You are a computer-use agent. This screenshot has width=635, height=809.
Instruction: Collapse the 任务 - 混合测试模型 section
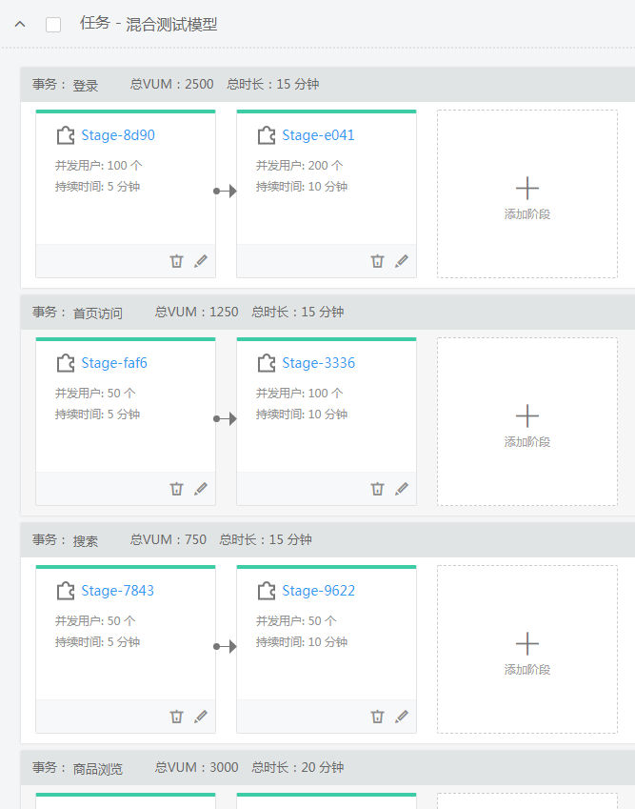click(x=20, y=25)
